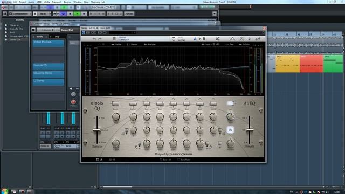Viewport: 345px width, 194px height.
Task: Click the Character slider handle
Action: 96,130
